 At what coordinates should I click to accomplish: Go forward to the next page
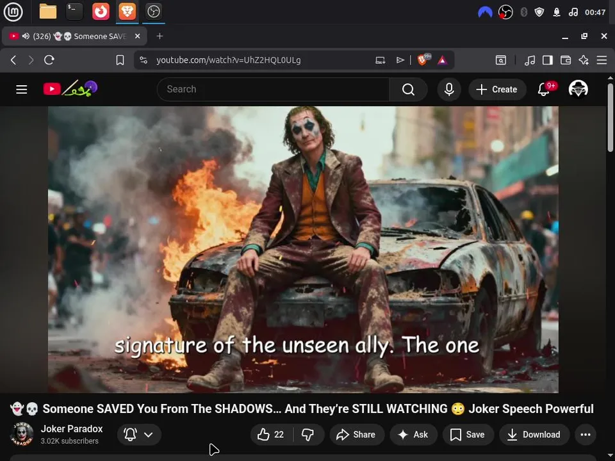pyautogui.click(x=31, y=60)
